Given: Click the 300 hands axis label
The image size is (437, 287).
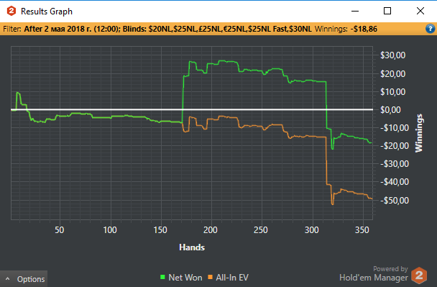Looking at the screenshot, I should coord(312,230).
